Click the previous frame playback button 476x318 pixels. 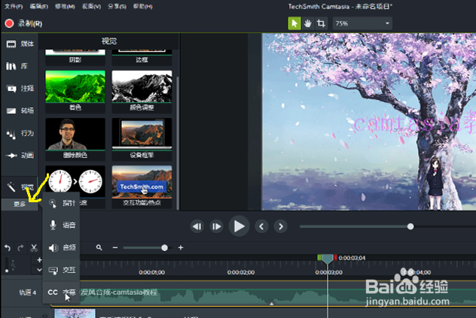coord(197,226)
